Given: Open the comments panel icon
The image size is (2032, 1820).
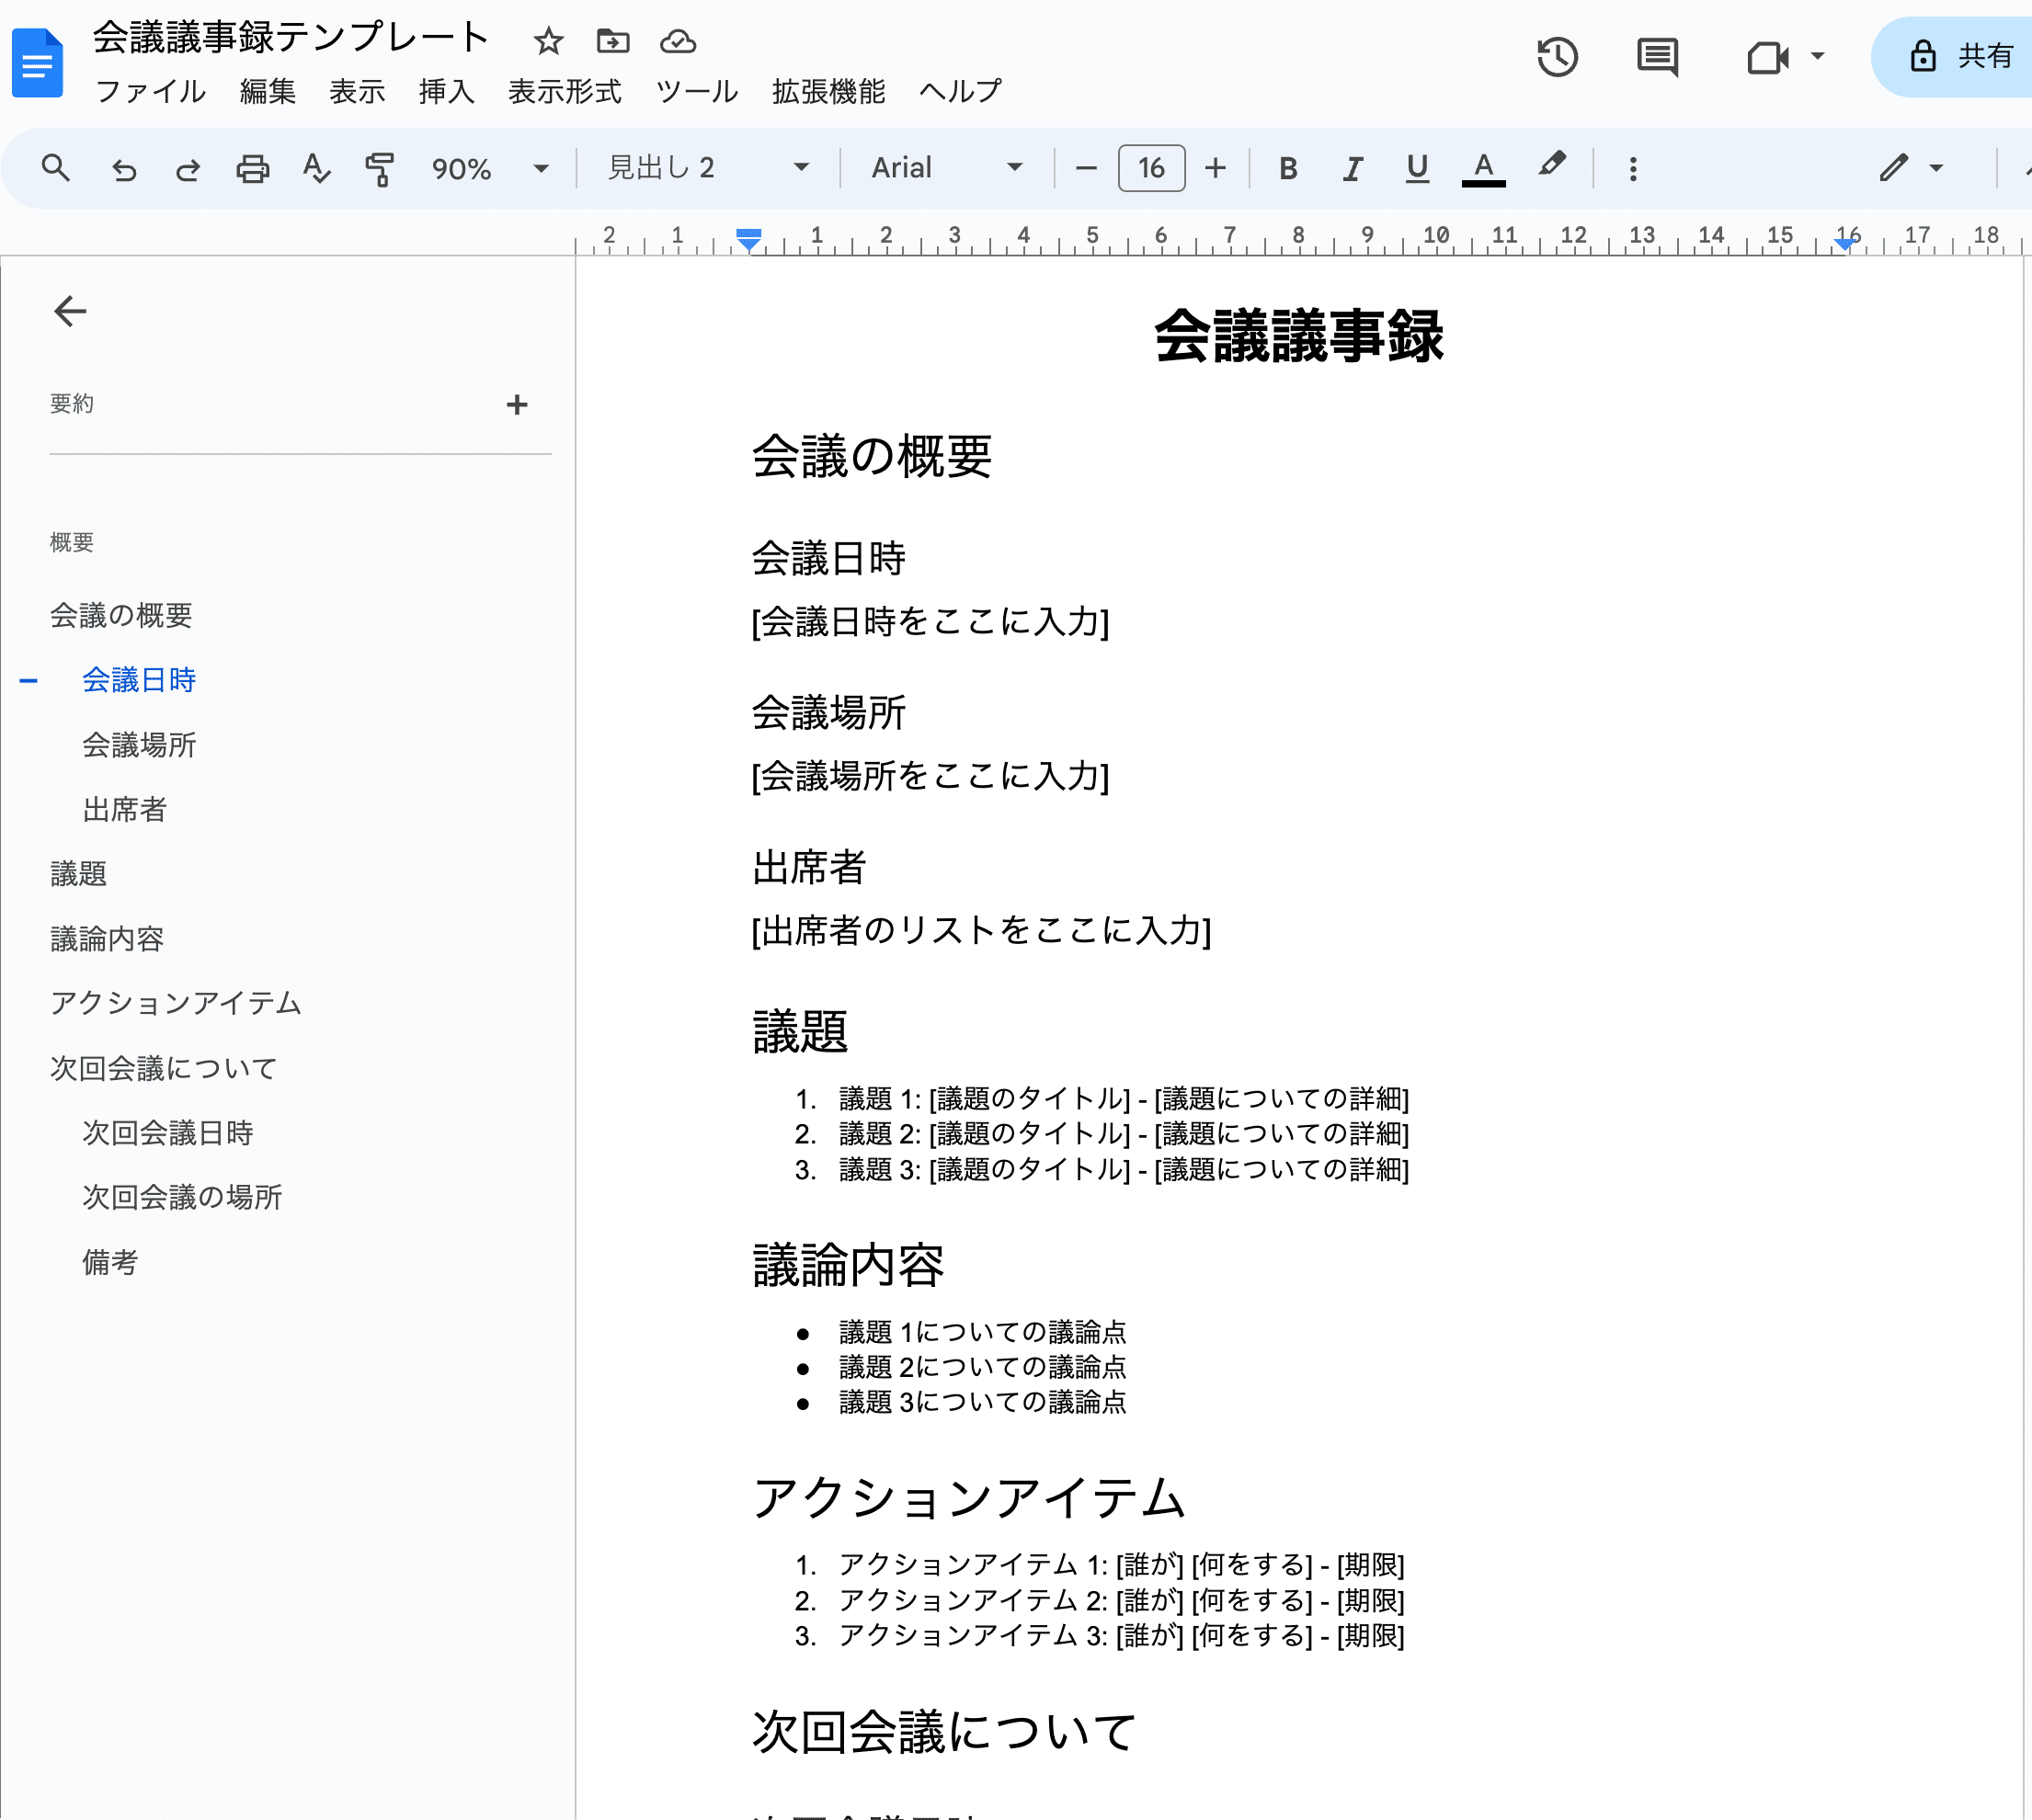Looking at the screenshot, I should [1657, 57].
